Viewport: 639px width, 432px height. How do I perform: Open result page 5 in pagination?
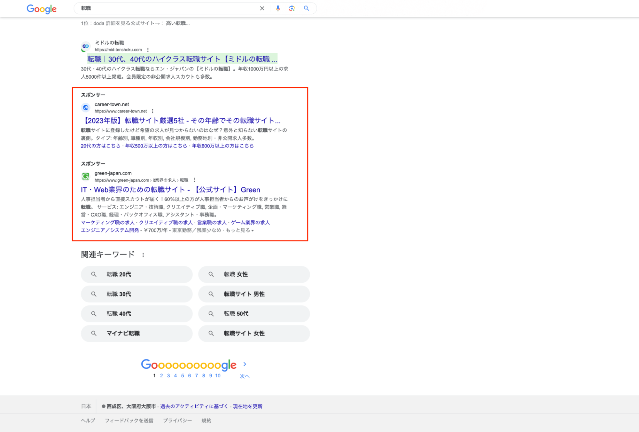tap(183, 376)
